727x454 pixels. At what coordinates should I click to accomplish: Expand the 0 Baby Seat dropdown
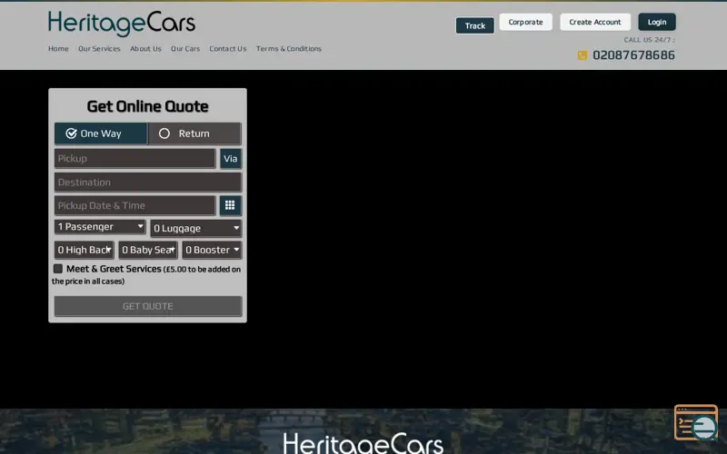coord(148,250)
